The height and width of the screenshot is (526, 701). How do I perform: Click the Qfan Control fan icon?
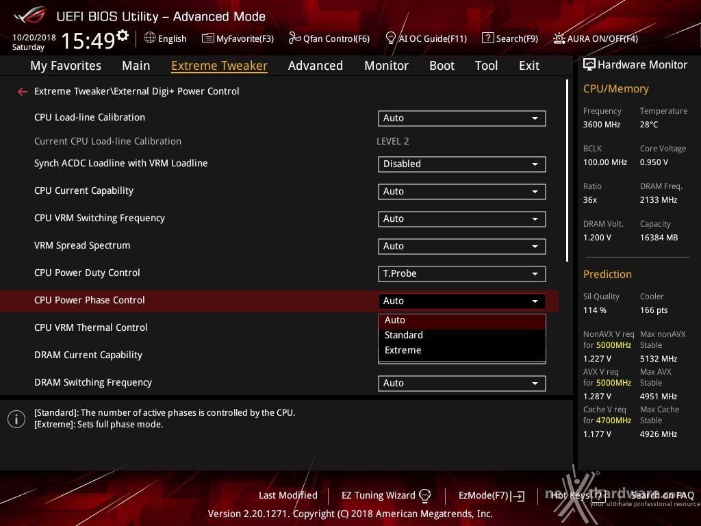click(x=294, y=38)
